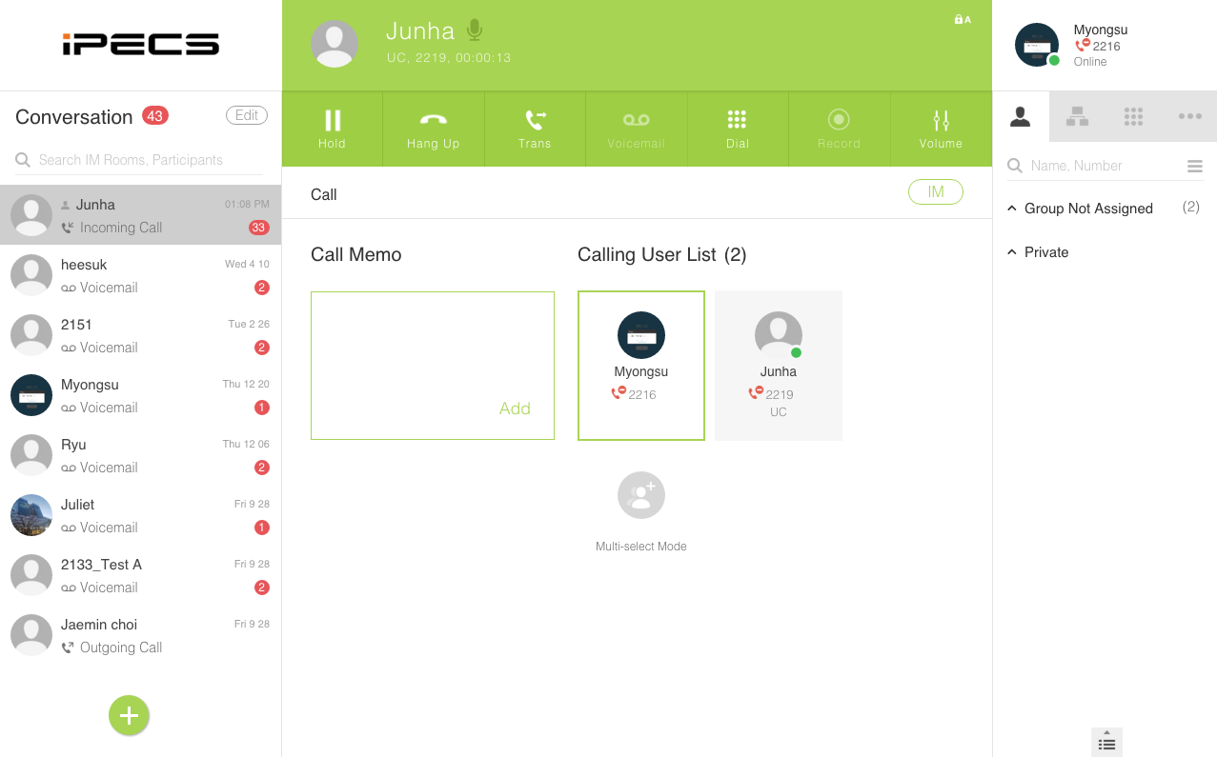This screenshot has width=1217, height=757.
Task: Open the heesuk voicemail conversation
Action: coord(140,274)
